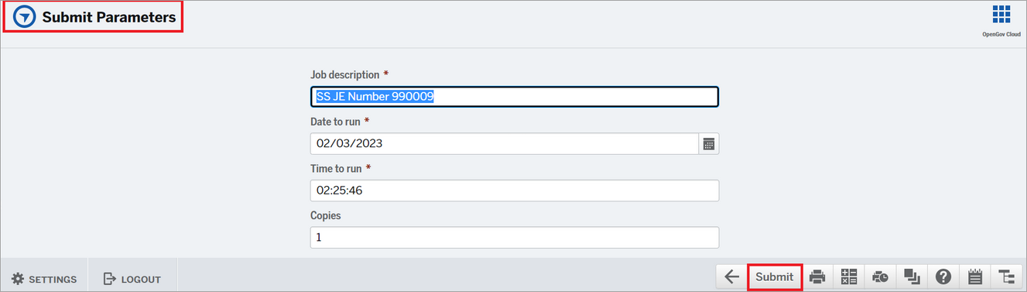This screenshot has width=1027, height=292.
Task: Click the Submit button
Action: [x=775, y=277]
